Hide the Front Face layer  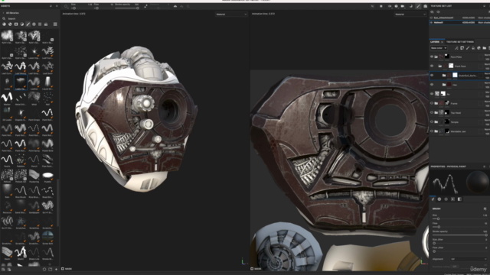tap(432, 66)
